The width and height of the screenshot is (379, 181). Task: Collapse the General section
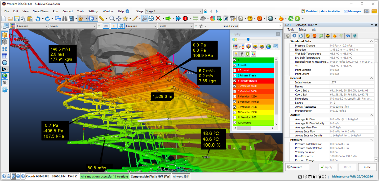(x=371, y=78)
